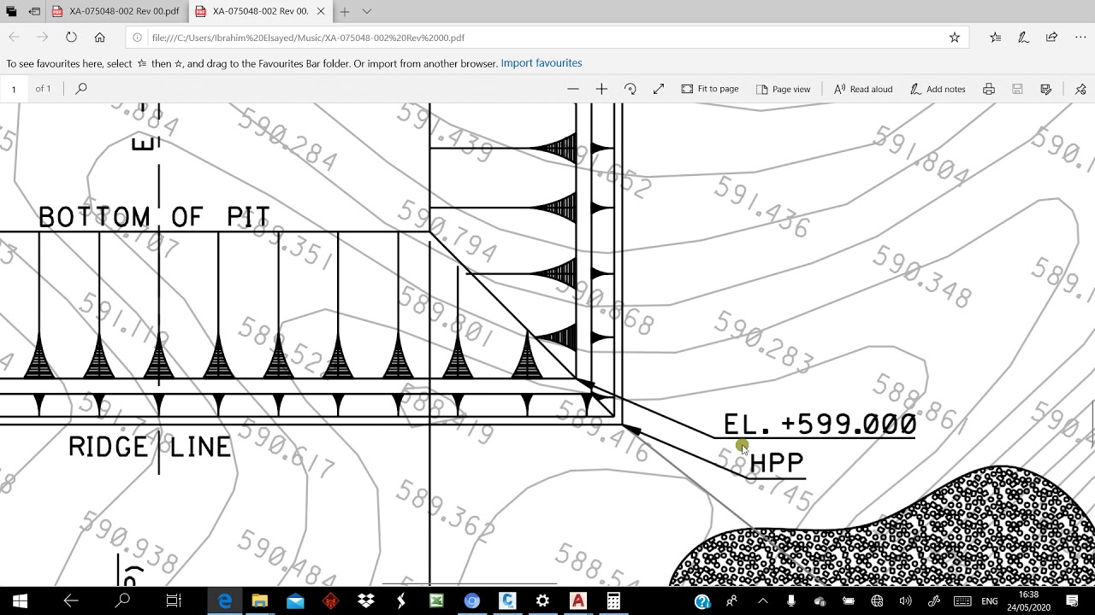Screen dimensions: 1095x615
Task: Go forward to next page
Action: coord(43,38)
